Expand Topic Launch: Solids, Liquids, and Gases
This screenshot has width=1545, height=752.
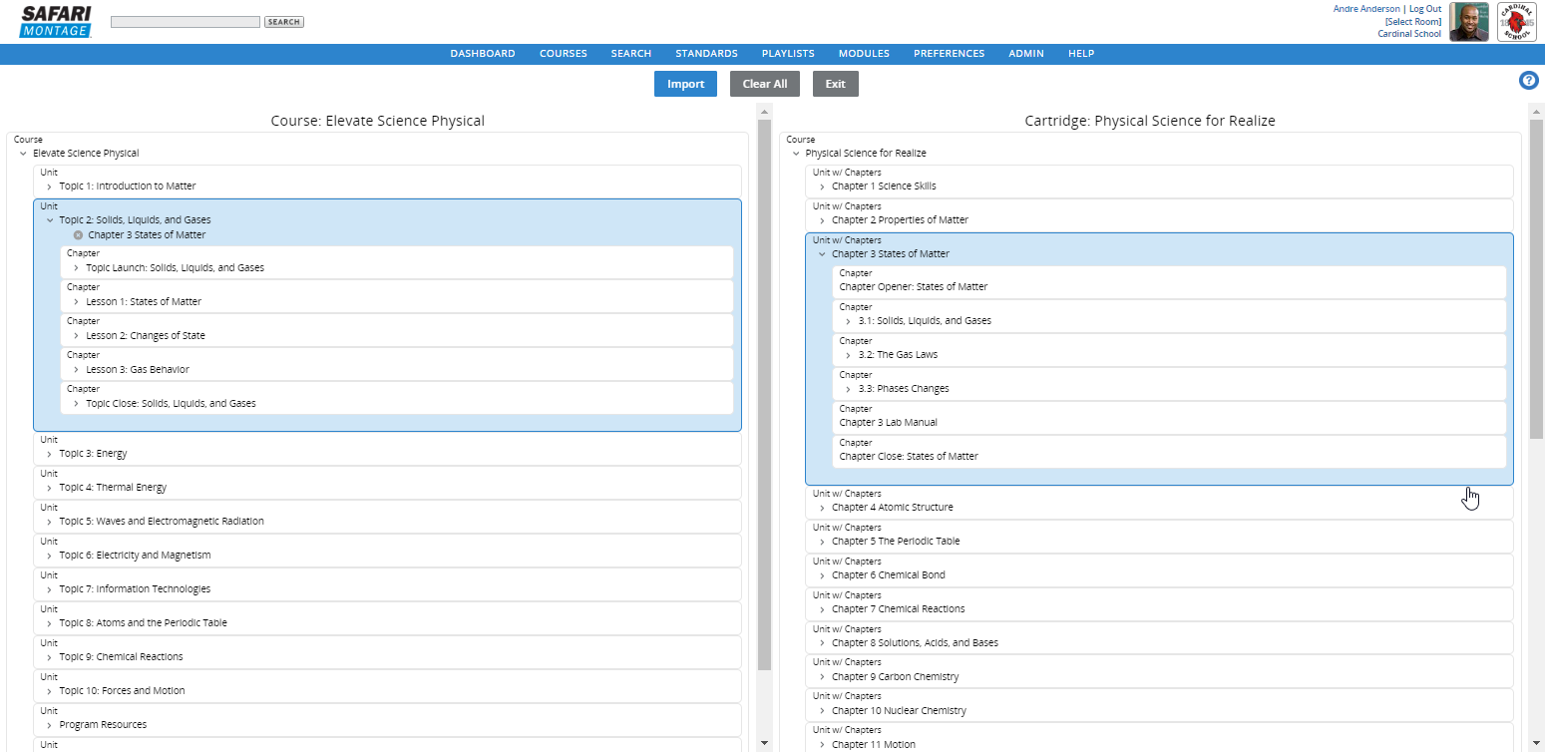pyautogui.click(x=76, y=268)
